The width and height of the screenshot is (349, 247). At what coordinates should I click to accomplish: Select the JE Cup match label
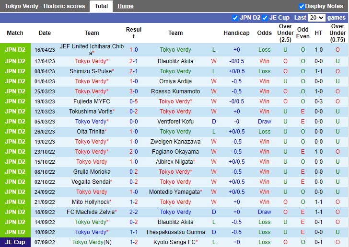pyautogui.click(x=15, y=242)
